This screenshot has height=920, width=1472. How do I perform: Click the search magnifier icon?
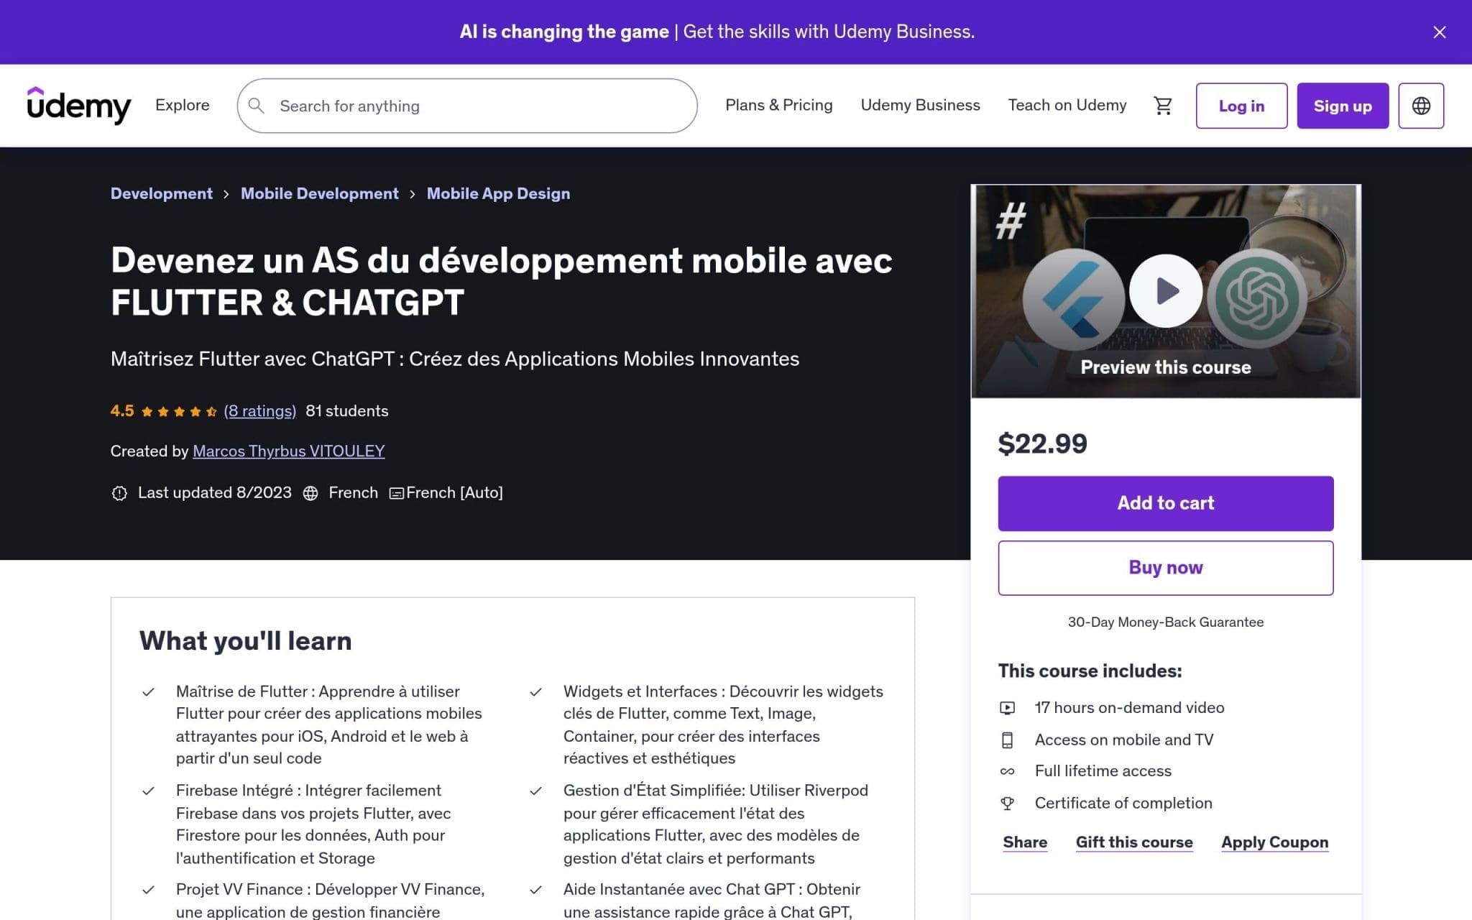[257, 106]
